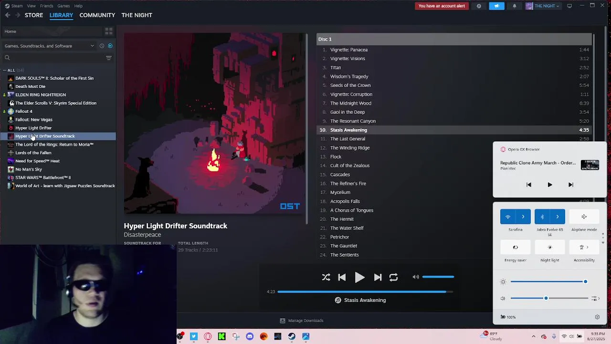Toggle the ready-to-play filter icon
This screenshot has width=611, height=344.
(x=110, y=46)
